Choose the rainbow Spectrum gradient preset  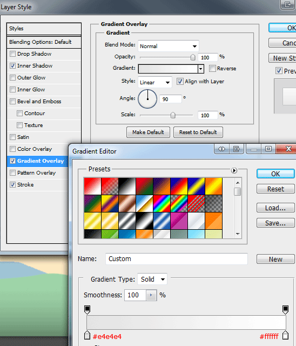[x=162, y=203]
